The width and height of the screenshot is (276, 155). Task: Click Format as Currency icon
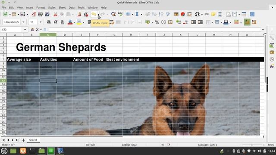tap(147, 22)
